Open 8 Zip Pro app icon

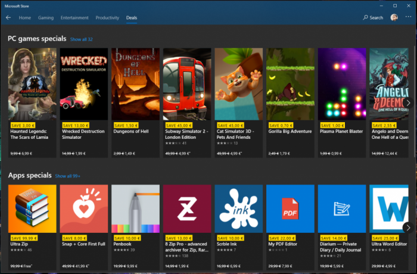[187, 208]
